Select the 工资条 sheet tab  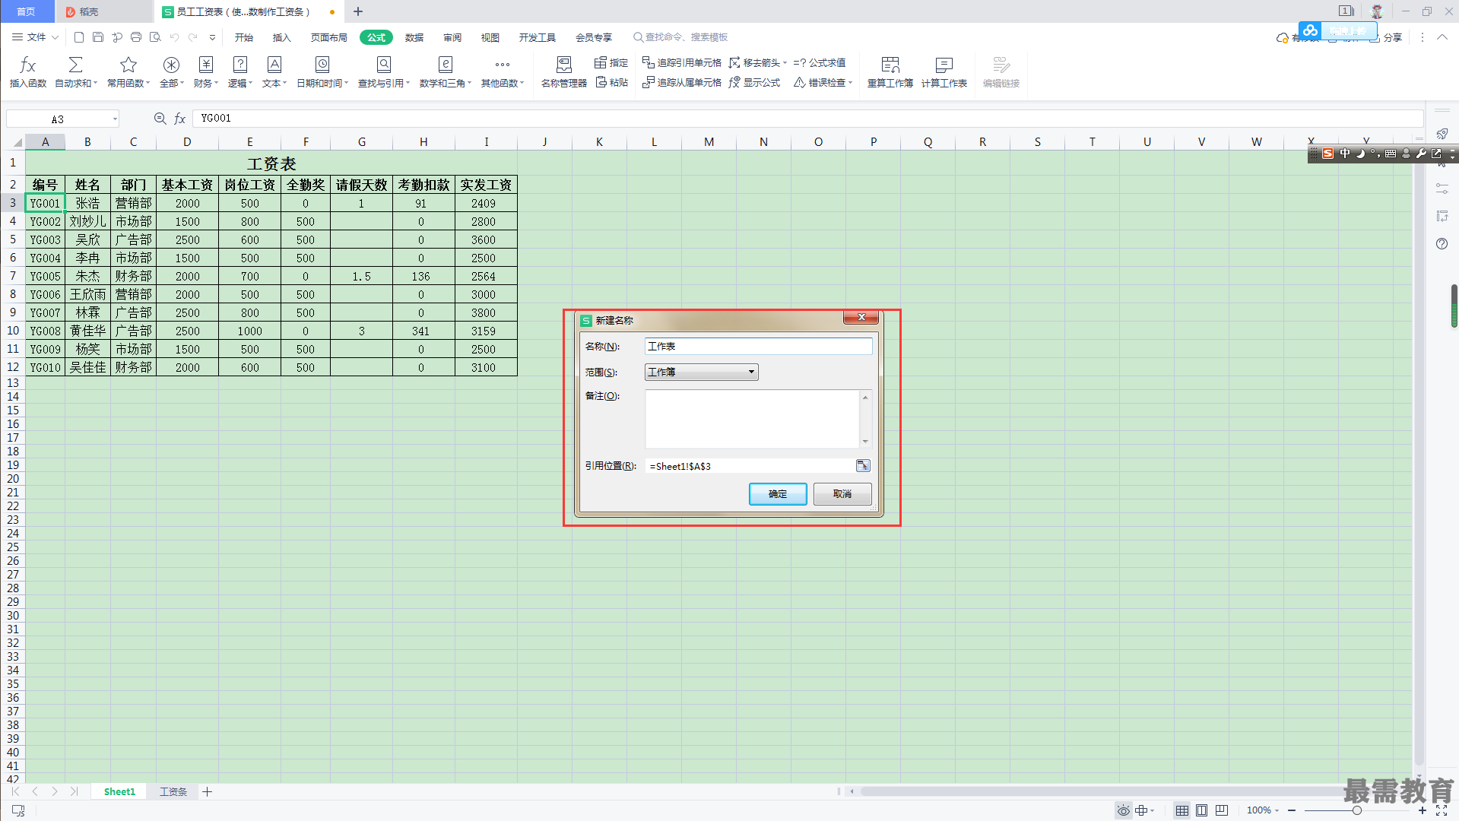(x=173, y=792)
